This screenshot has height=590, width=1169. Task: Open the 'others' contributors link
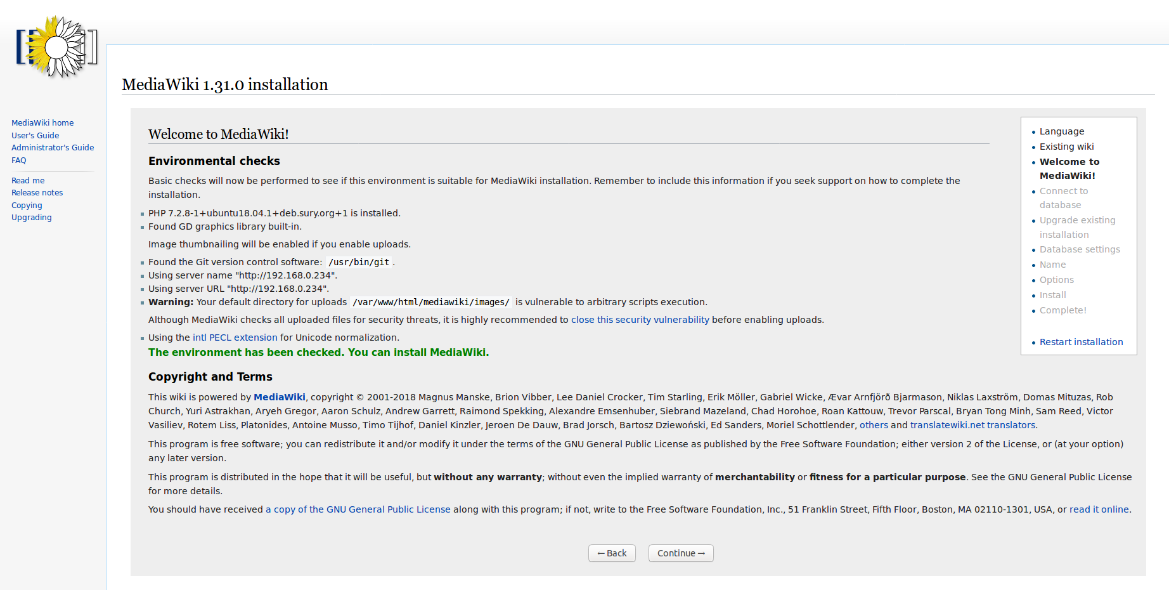tap(874, 425)
